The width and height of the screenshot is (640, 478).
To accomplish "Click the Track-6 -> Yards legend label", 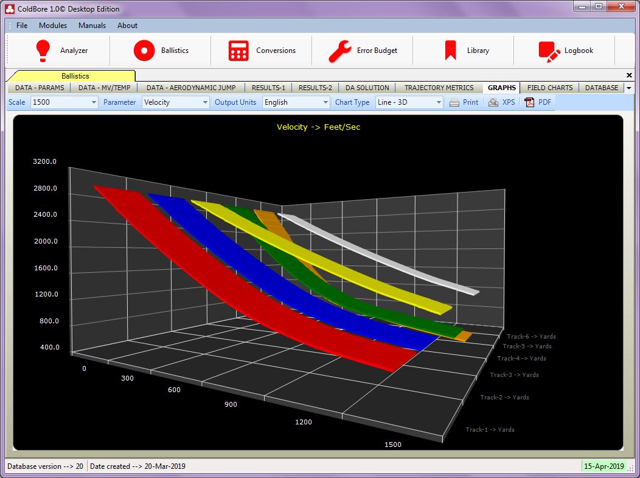I will click(x=532, y=336).
